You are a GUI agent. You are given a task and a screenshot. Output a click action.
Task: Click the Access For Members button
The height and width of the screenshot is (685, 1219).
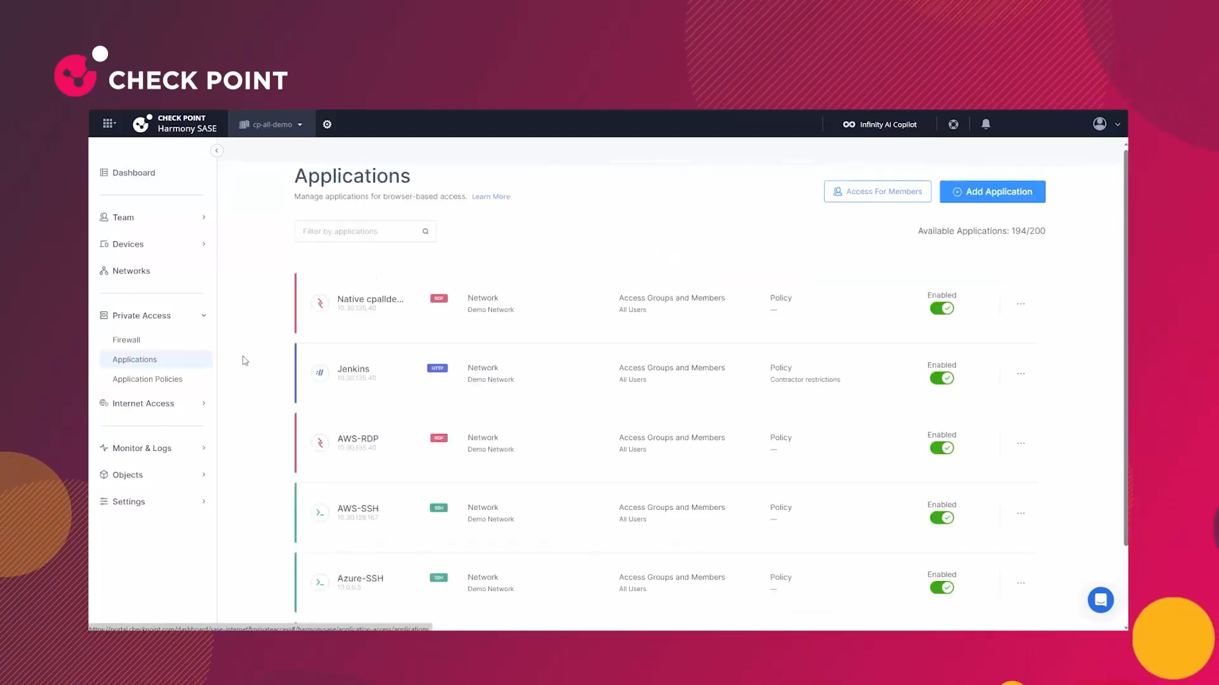click(x=877, y=192)
